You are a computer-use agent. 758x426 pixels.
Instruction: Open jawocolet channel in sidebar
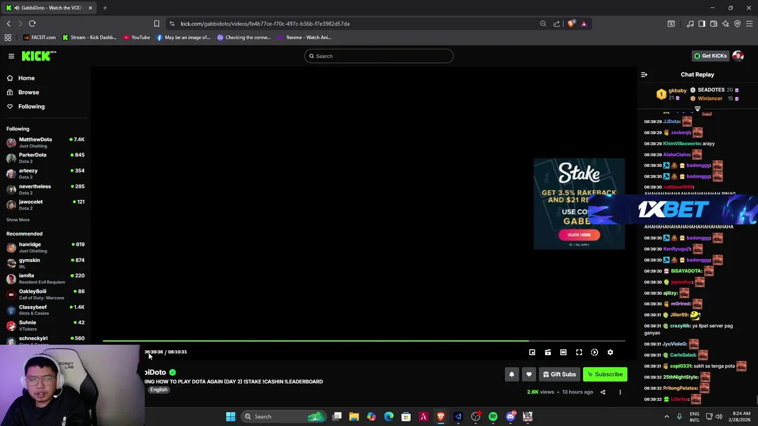[45, 205]
